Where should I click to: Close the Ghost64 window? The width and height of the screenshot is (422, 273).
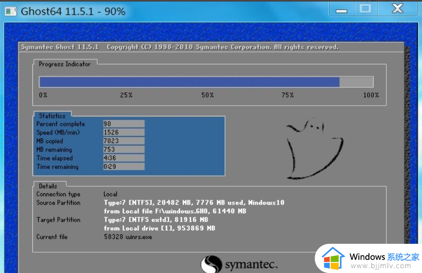398,8
